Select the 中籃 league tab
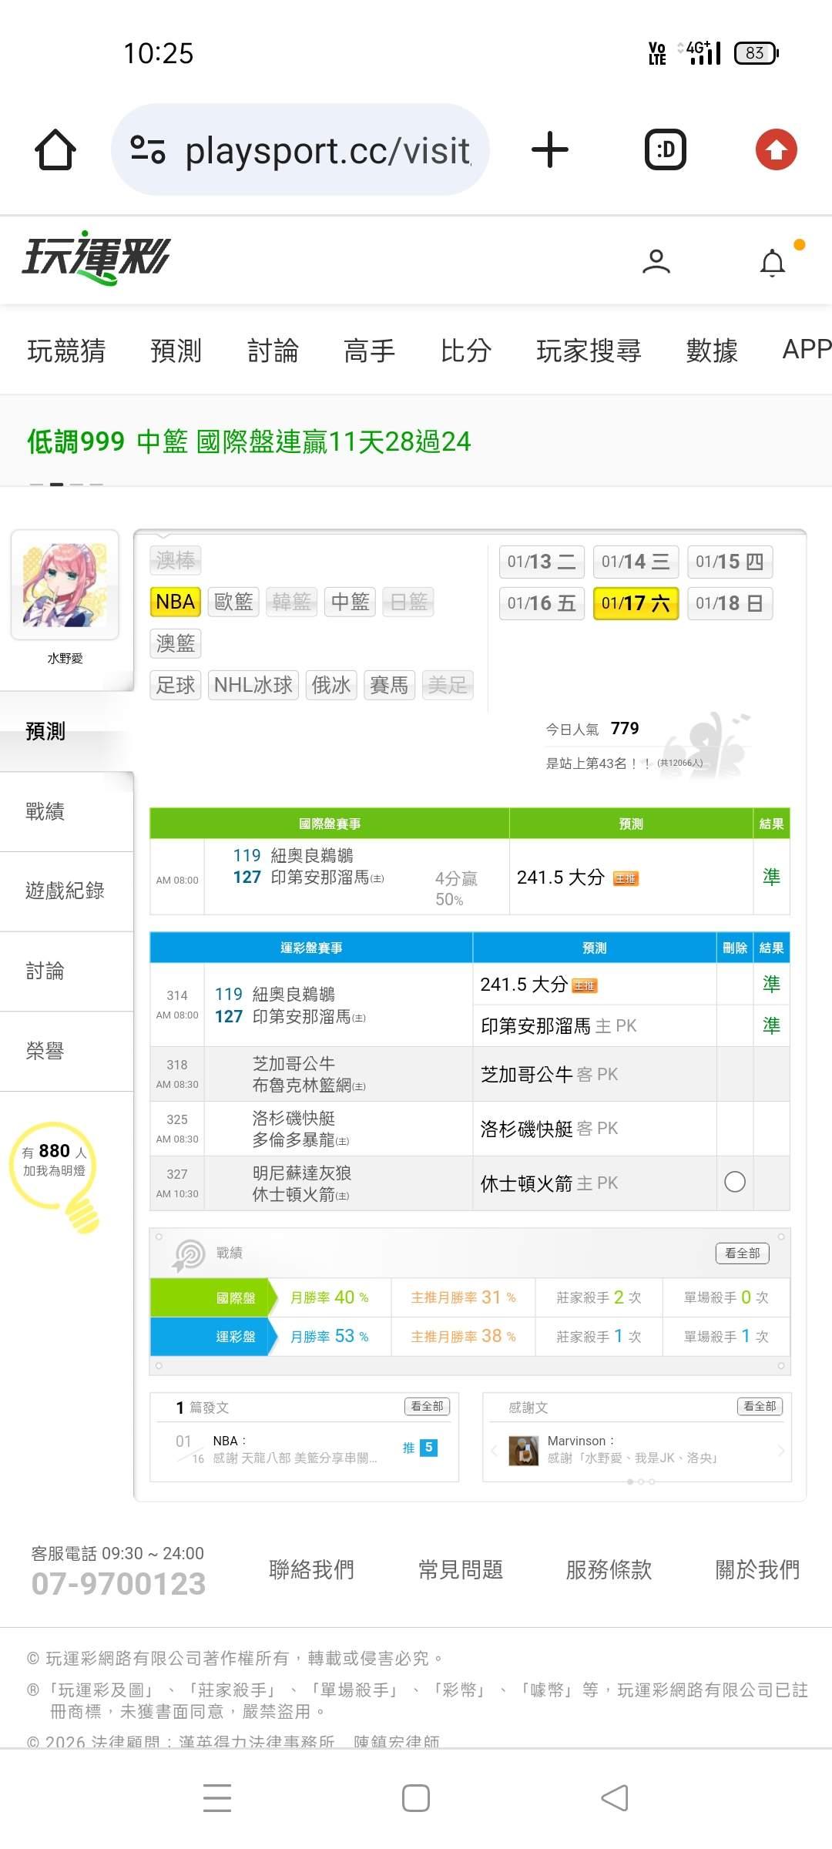 pos(350,602)
